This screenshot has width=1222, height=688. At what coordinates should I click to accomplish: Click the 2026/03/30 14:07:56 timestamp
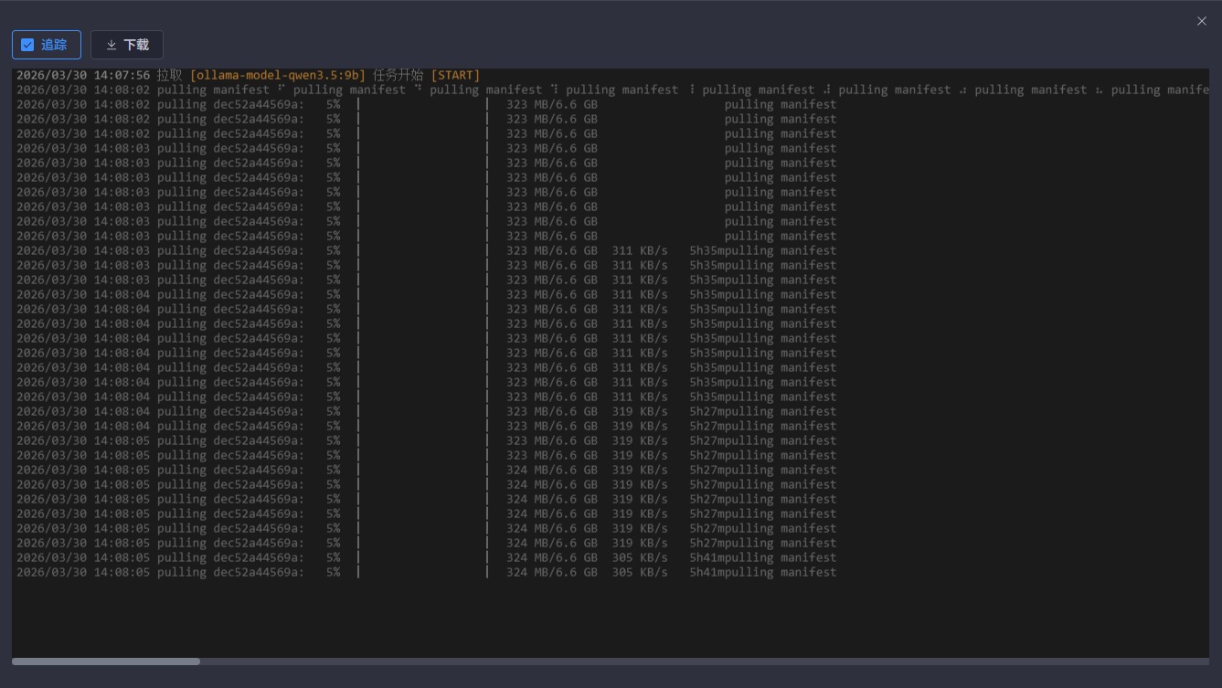pyautogui.click(x=83, y=75)
